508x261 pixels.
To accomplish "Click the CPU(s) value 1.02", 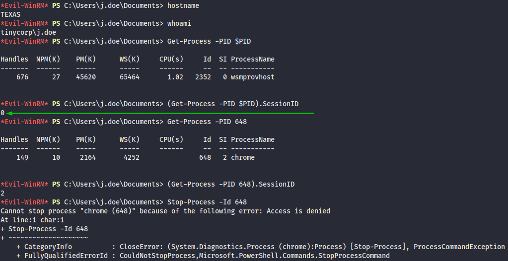I will coord(175,77).
